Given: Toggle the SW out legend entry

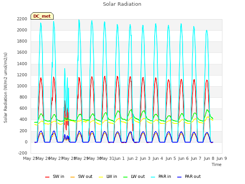Looking at the screenshot, I should pyautogui.click(x=82, y=176).
